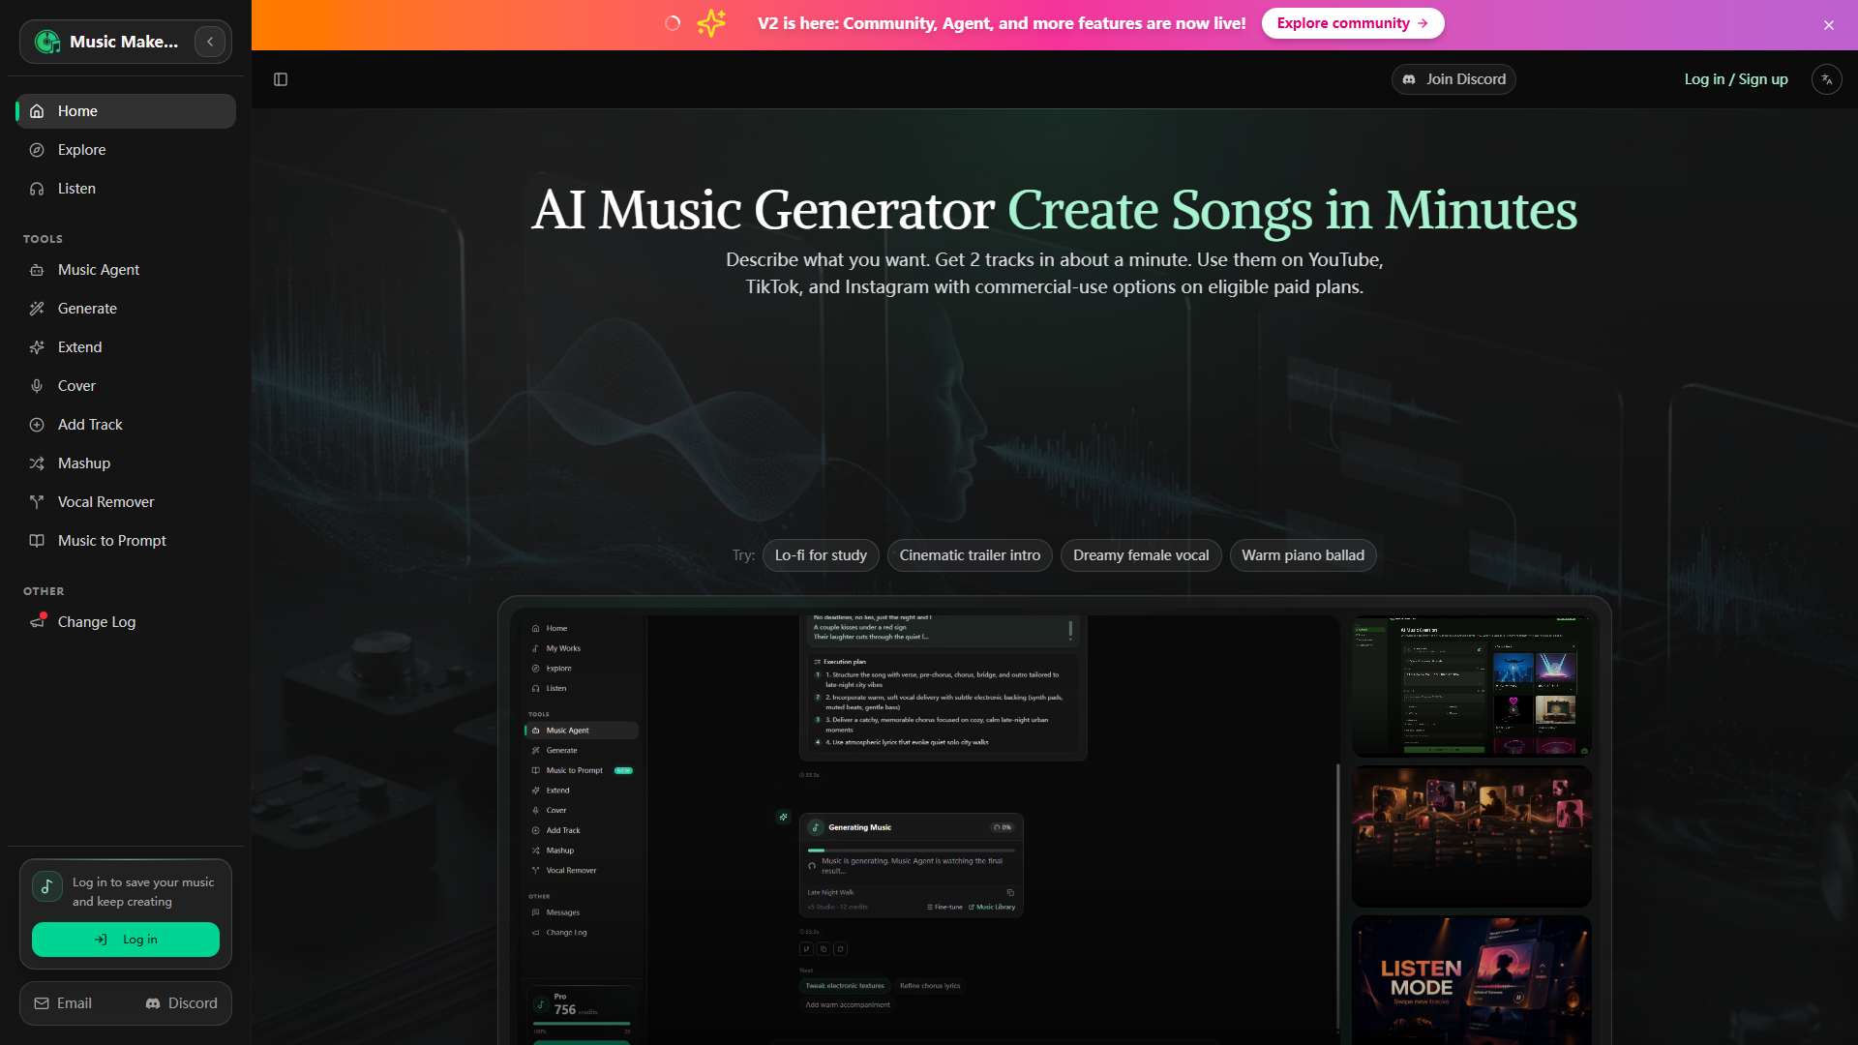1858x1045 pixels.
Task: Click the Add Track plus icon
Action: pos(37,425)
